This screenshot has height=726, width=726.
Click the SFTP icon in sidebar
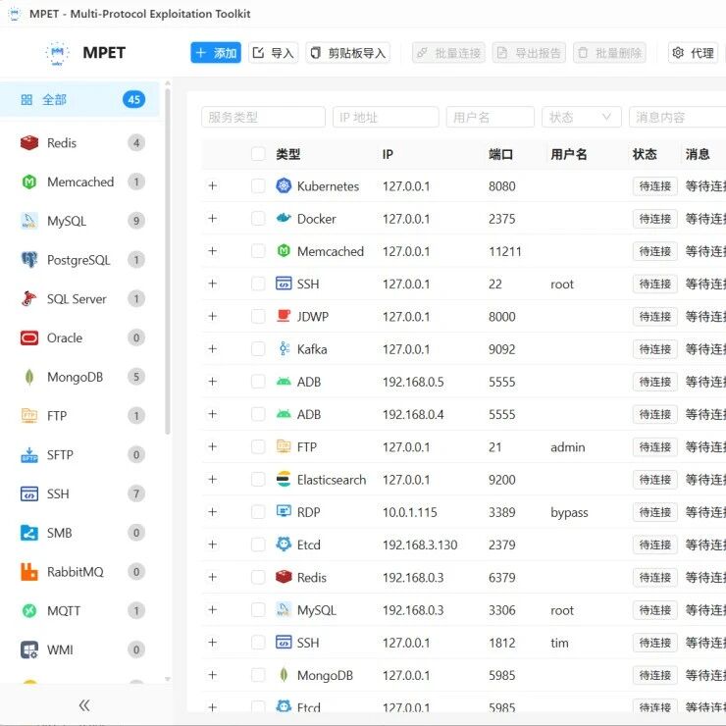click(29, 454)
